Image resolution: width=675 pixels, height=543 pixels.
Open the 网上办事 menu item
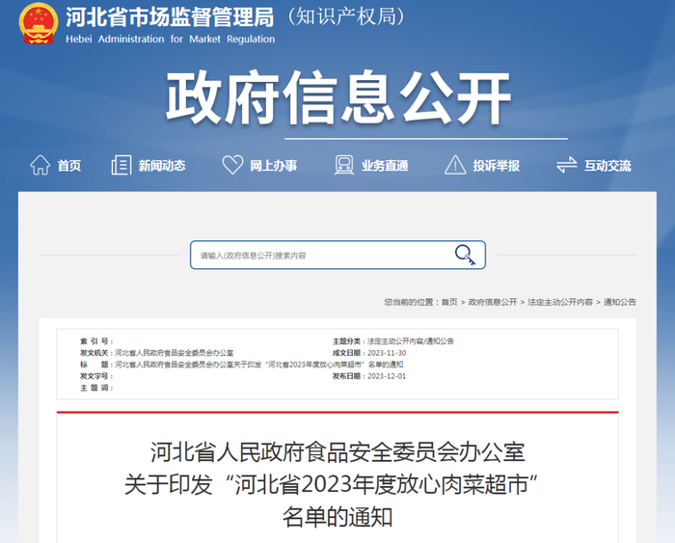(273, 166)
